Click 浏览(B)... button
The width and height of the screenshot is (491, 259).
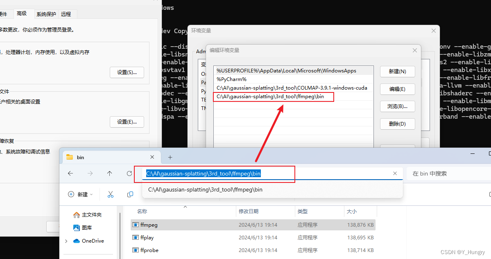pyautogui.click(x=397, y=106)
